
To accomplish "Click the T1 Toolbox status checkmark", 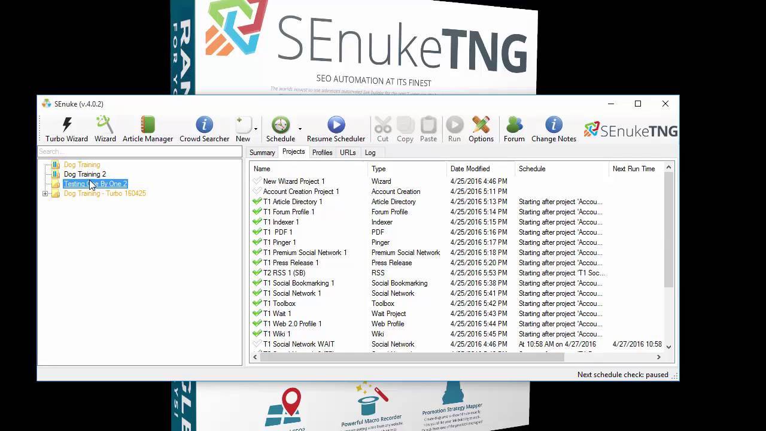I will (x=257, y=303).
